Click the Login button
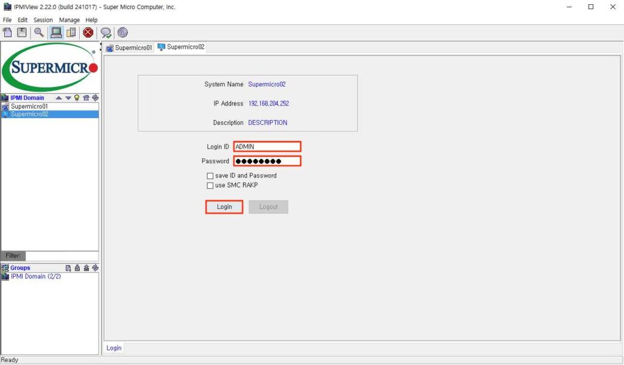The height and width of the screenshot is (365, 624). point(224,207)
